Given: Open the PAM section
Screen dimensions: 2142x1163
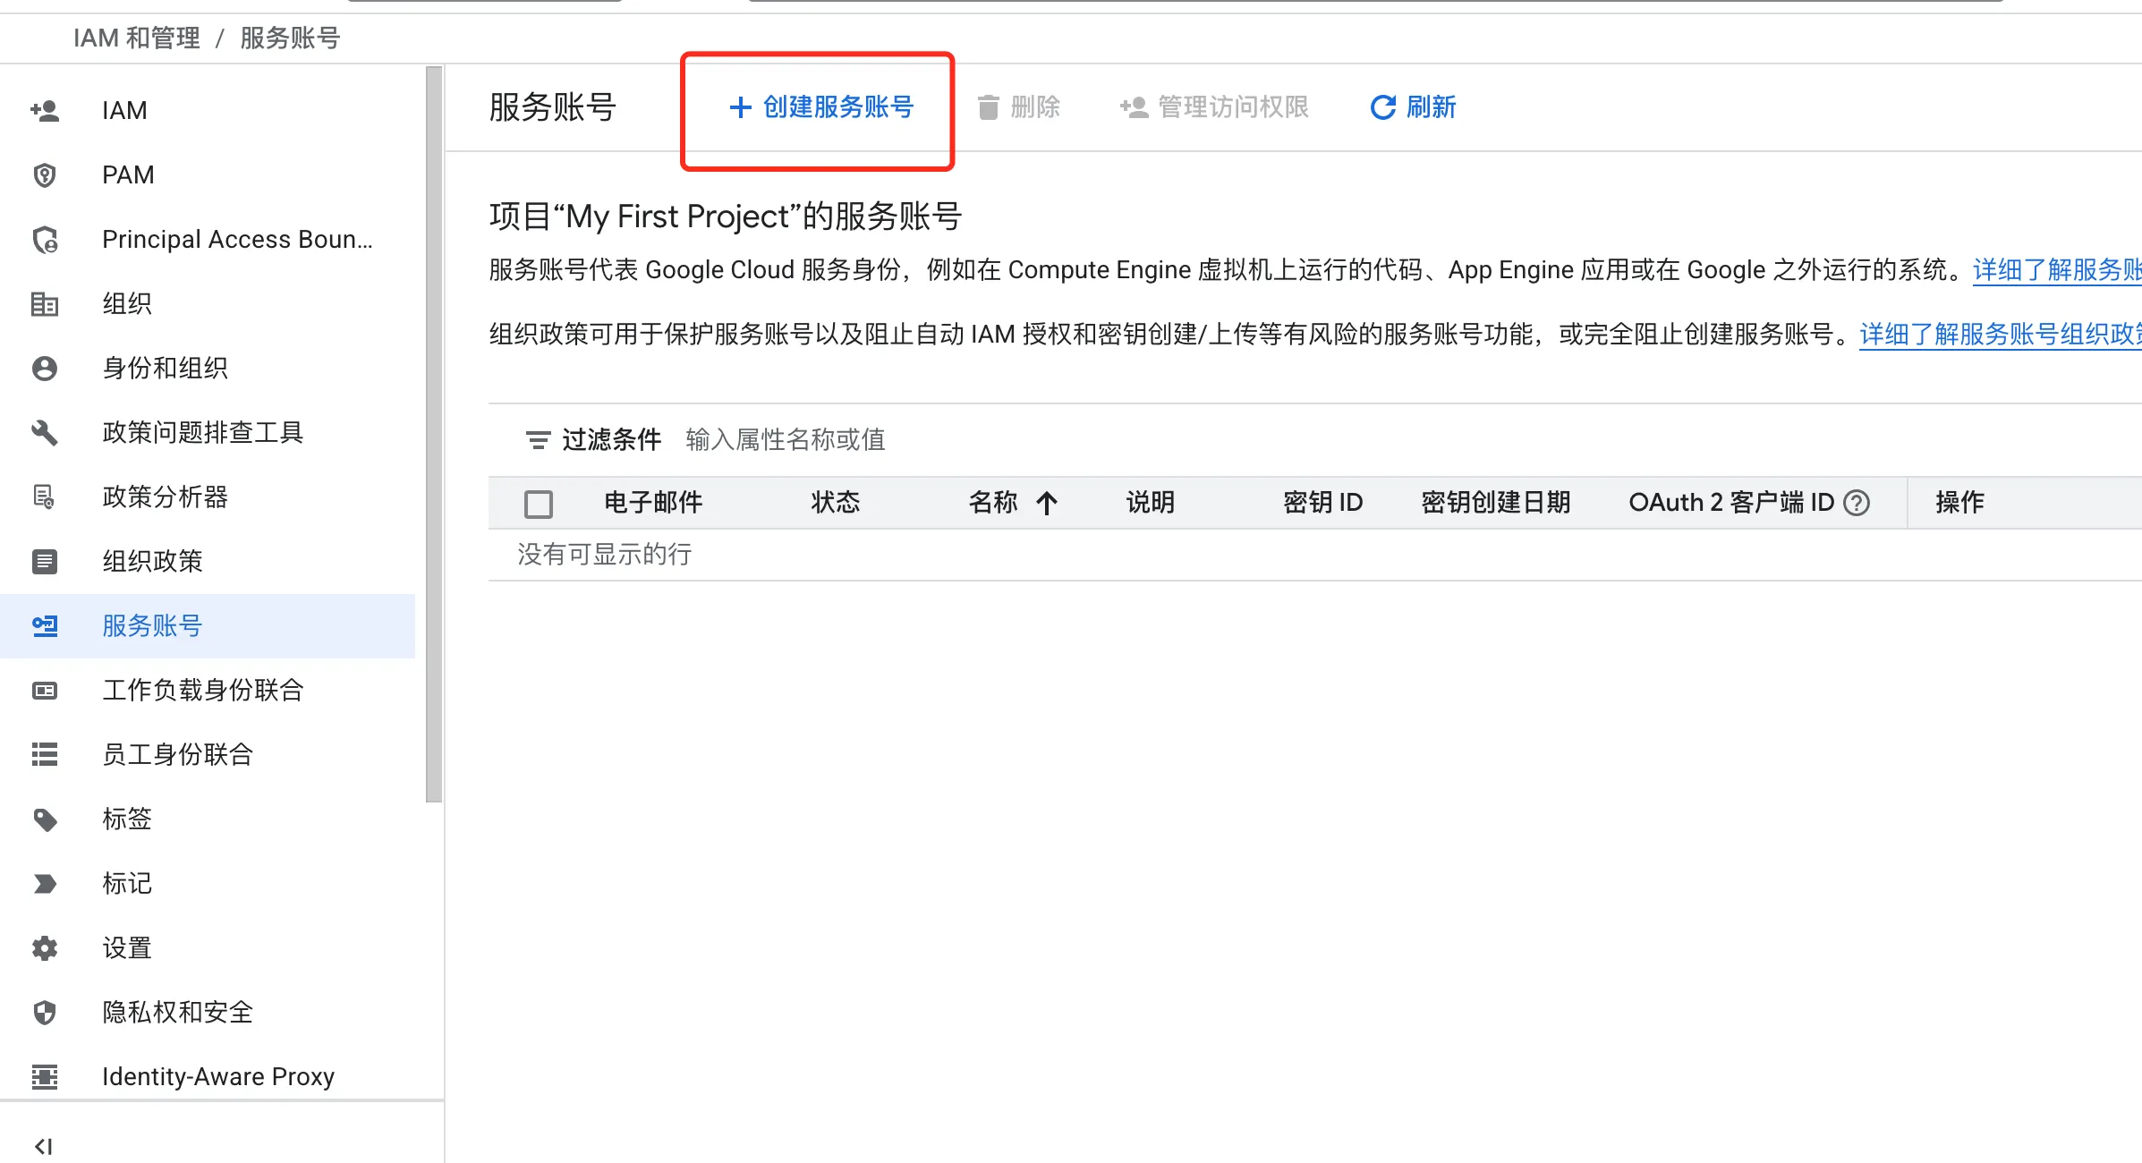Looking at the screenshot, I should [128, 174].
